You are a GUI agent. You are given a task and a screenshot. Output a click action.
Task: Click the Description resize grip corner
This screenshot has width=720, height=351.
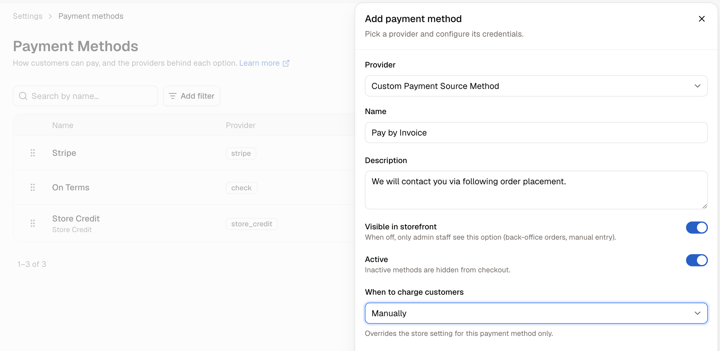[x=705, y=206]
